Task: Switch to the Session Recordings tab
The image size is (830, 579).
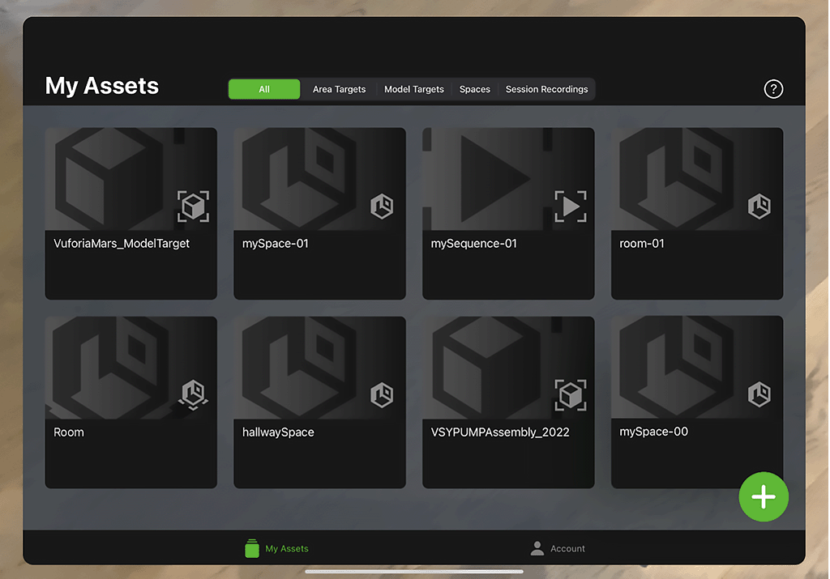Action: point(547,89)
